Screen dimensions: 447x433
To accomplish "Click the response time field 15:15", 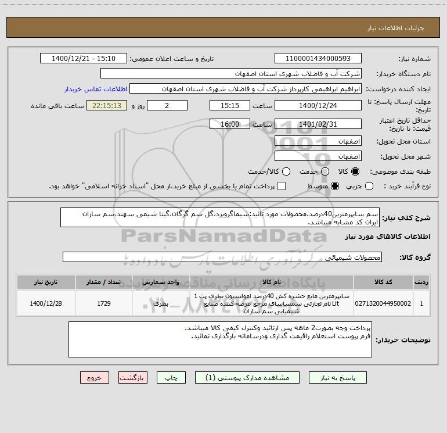I will pos(230,105).
